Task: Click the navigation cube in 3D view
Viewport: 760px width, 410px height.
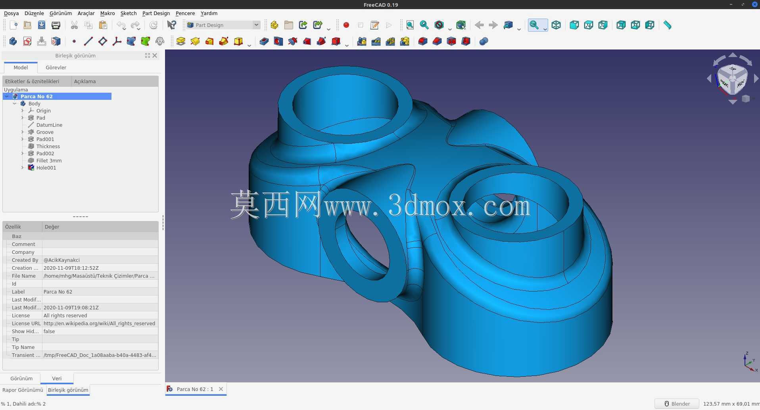Action: (732, 80)
